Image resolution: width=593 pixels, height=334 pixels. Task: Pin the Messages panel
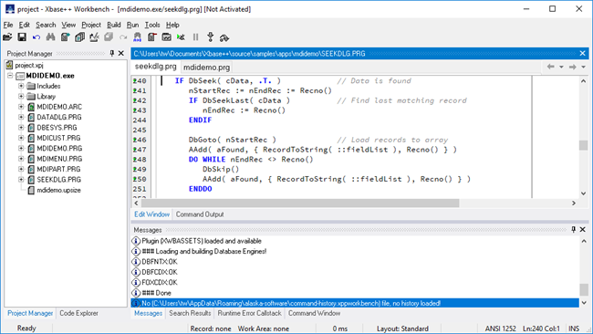(573, 230)
